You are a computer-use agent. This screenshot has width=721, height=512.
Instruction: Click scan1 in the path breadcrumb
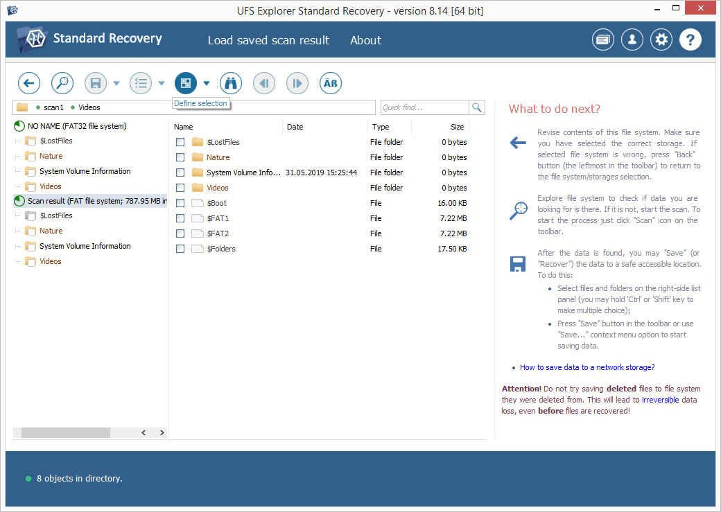coord(53,107)
